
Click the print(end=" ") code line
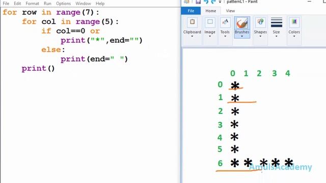tap(94, 59)
